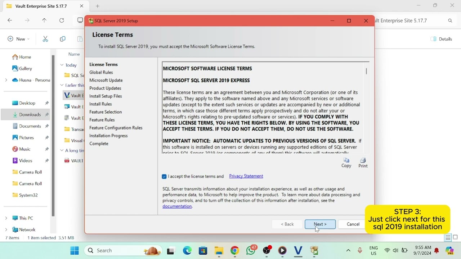
Task: Collapse the Today file group
Action: pos(62,65)
